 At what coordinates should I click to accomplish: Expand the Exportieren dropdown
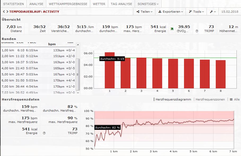(170, 12)
